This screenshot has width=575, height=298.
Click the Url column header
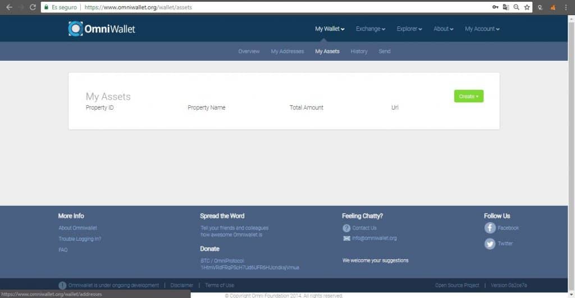395,107
